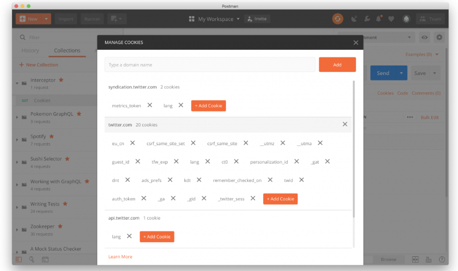Toggle environment quick look eye icon
Screen dimensions: 458x271
pyautogui.click(x=424, y=37)
